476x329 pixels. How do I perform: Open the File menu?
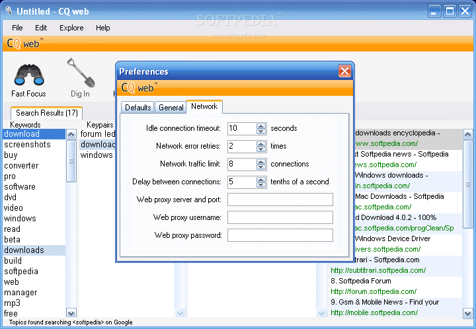17,28
